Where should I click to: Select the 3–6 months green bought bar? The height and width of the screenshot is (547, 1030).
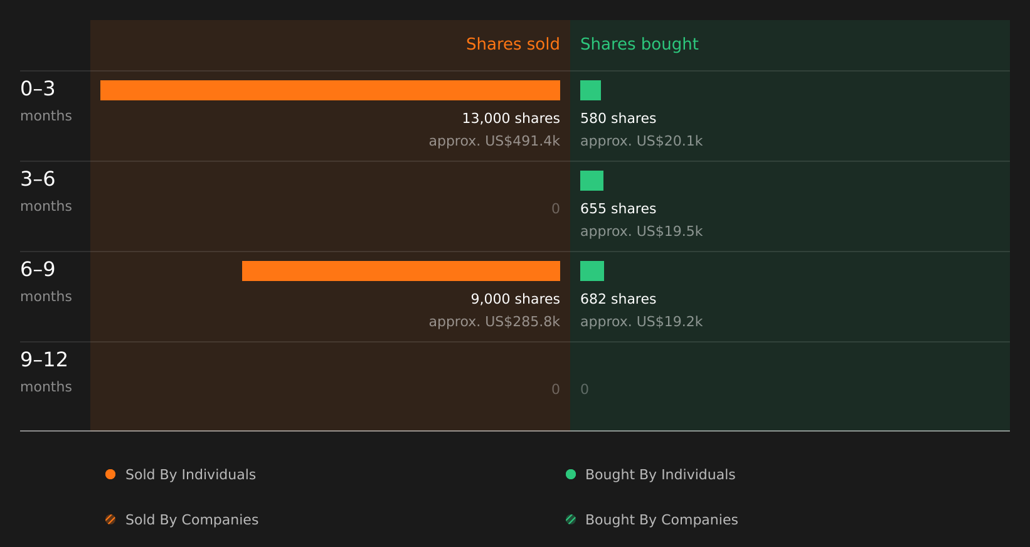pos(592,181)
